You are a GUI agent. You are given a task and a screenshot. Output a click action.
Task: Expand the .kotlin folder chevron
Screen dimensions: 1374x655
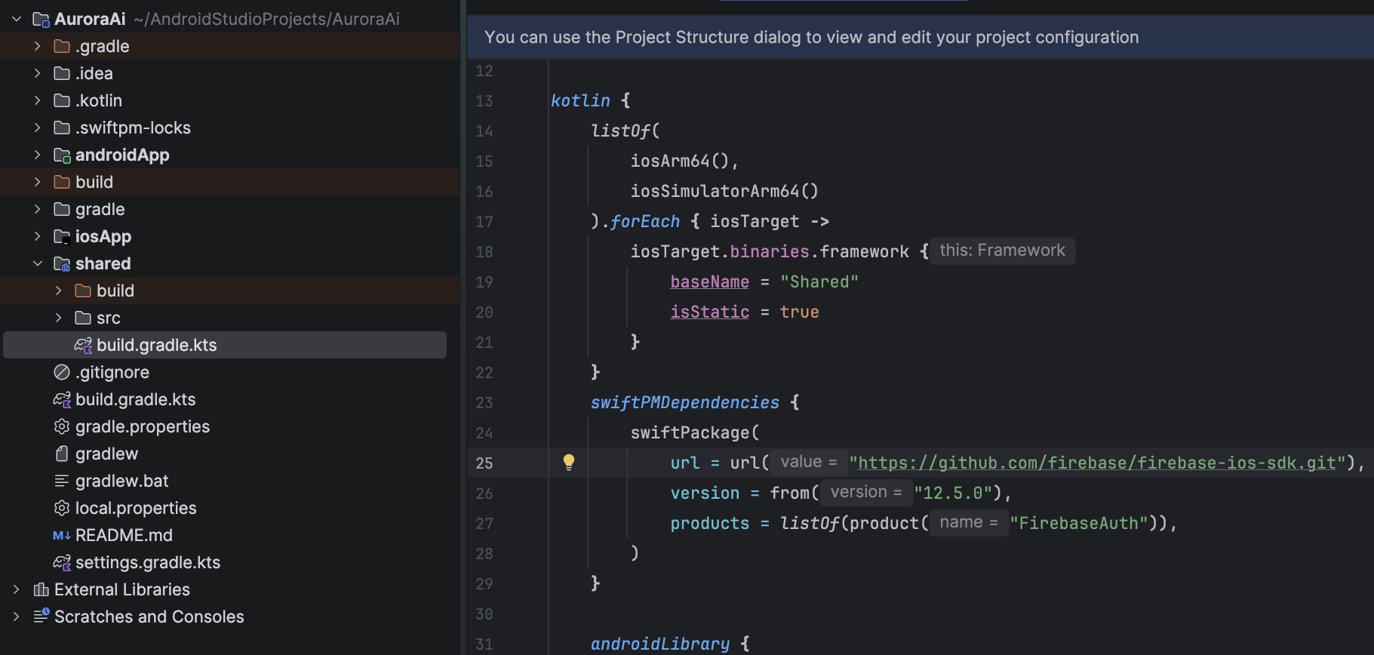[x=38, y=100]
